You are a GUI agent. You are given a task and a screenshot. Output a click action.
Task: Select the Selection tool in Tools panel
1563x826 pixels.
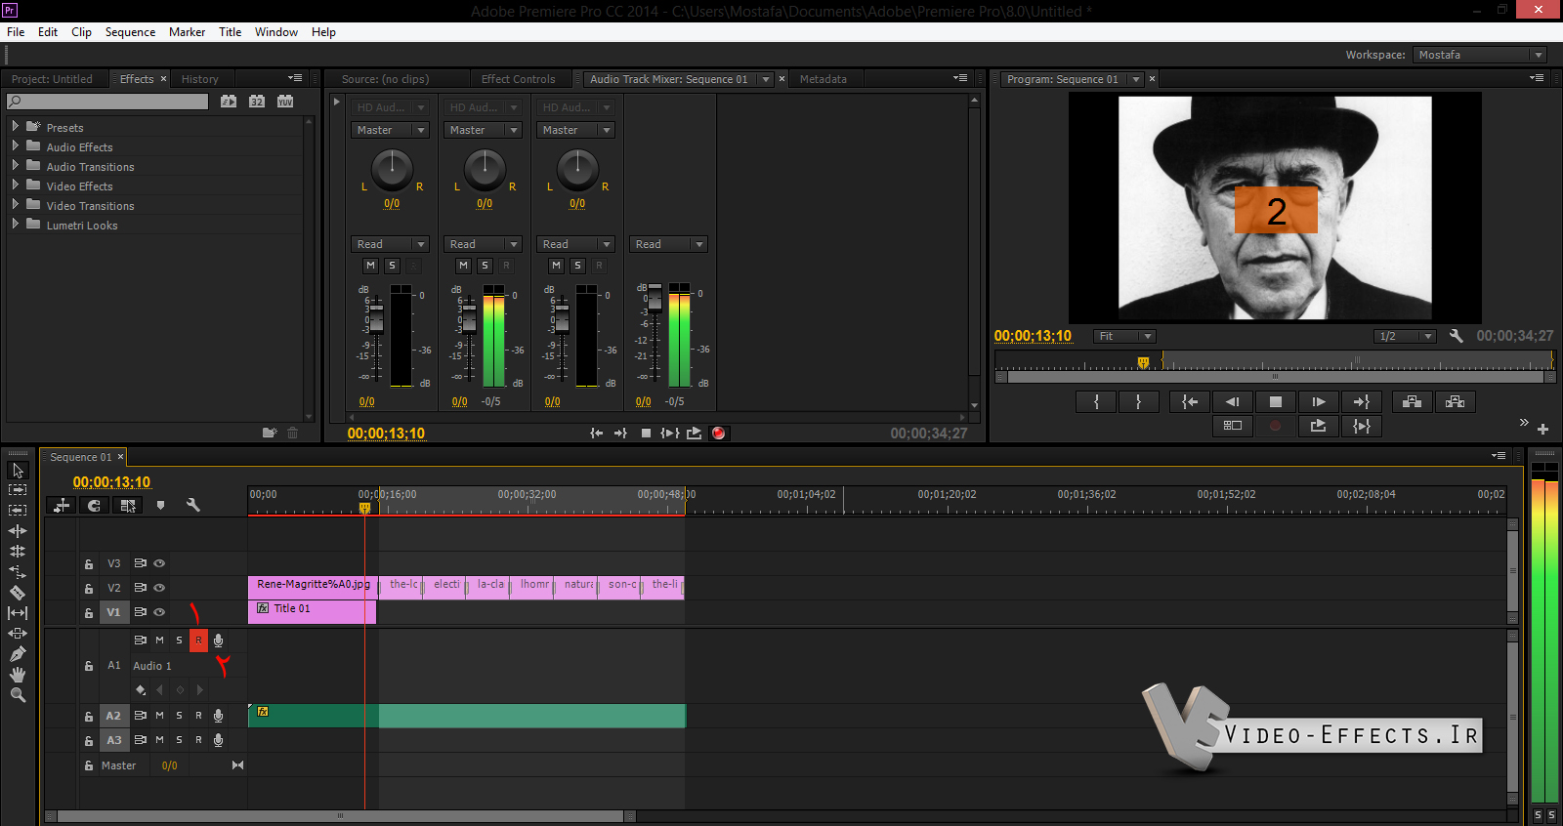point(18,471)
